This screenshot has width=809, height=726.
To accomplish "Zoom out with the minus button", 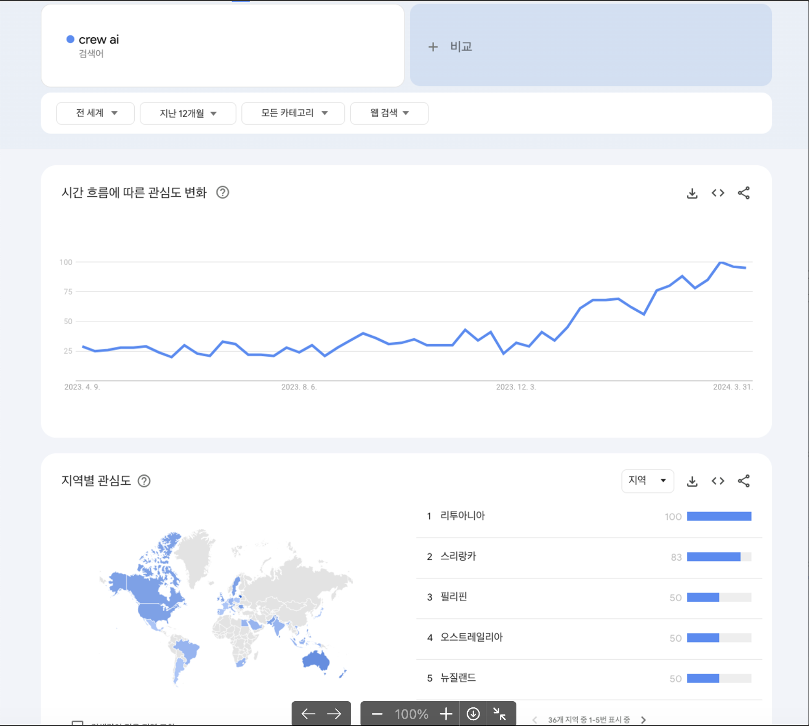I will tap(377, 715).
